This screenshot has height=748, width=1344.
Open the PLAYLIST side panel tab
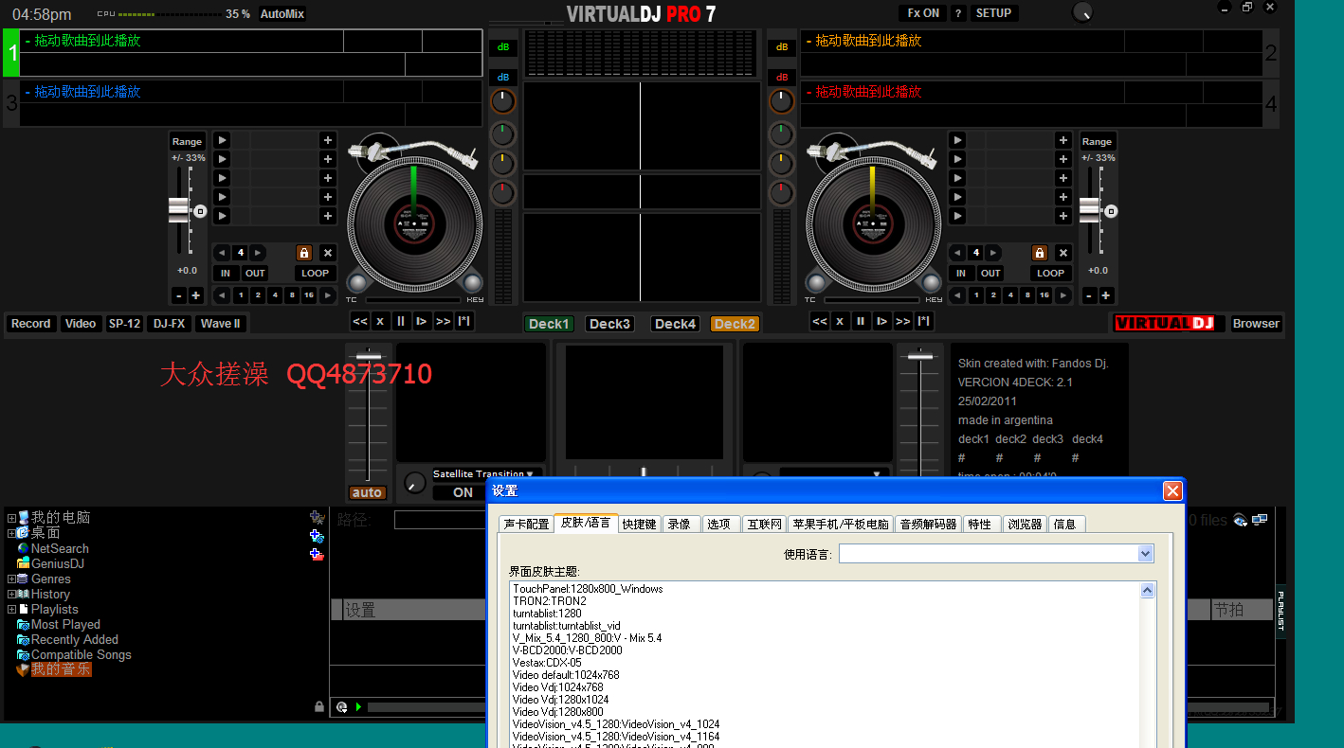(x=1280, y=611)
